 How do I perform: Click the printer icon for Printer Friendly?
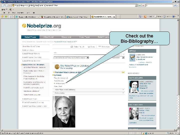(72, 46)
